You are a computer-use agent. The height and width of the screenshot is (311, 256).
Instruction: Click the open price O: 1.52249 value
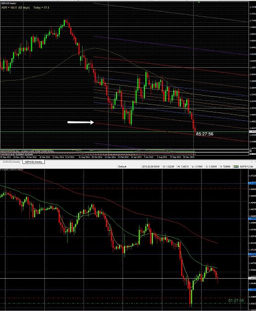coord(168,167)
